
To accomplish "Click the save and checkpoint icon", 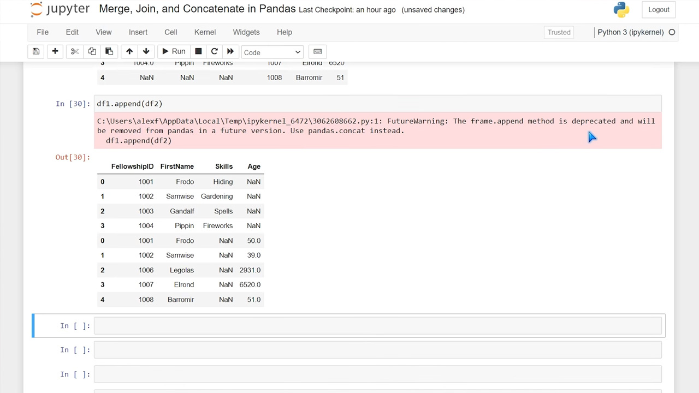I will pos(36,51).
